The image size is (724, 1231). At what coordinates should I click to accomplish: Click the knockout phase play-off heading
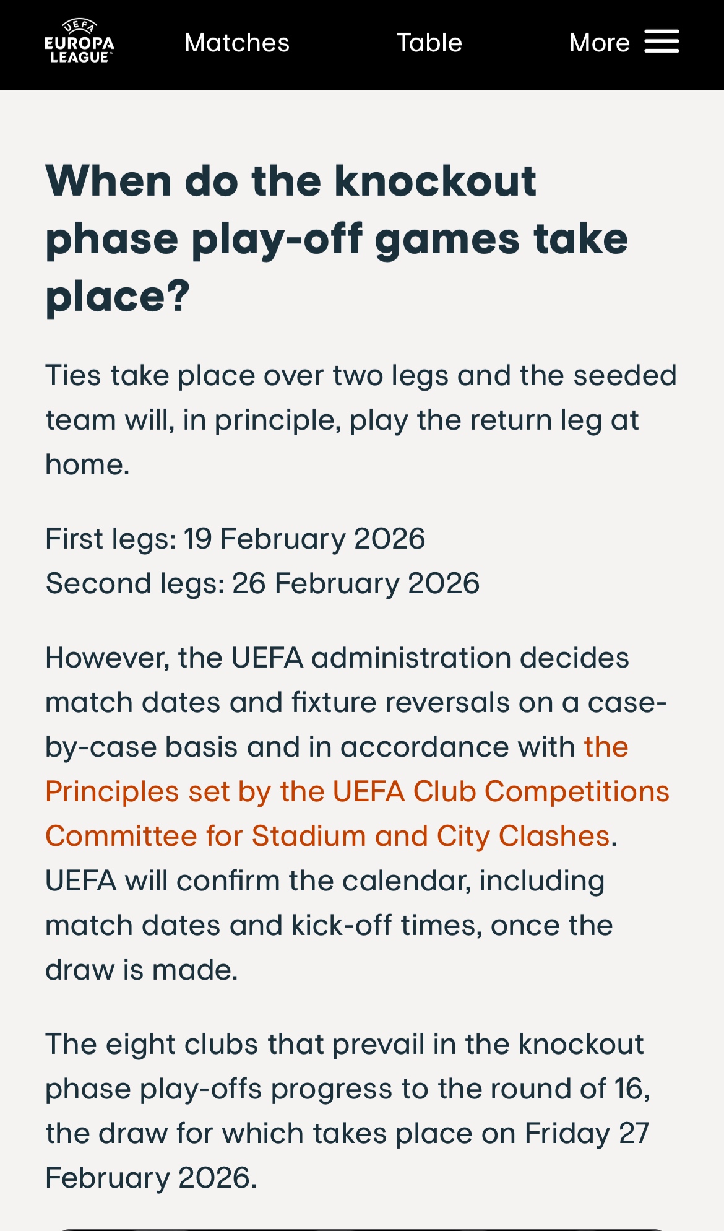click(x=336, y=238)
